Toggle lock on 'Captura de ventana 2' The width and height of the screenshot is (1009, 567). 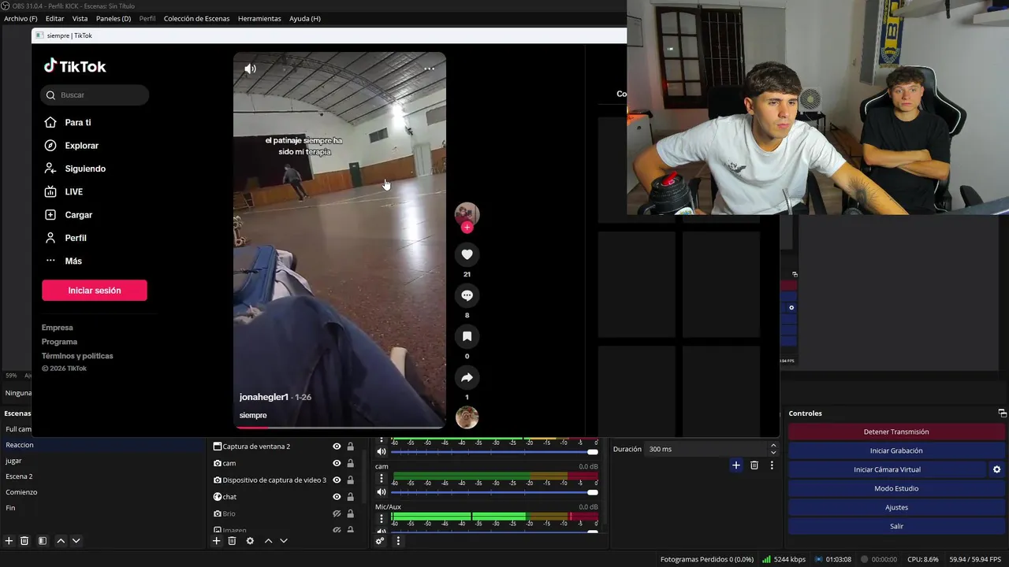tap(351, 447)
